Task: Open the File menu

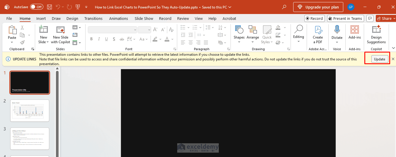Action: [9, 18]
